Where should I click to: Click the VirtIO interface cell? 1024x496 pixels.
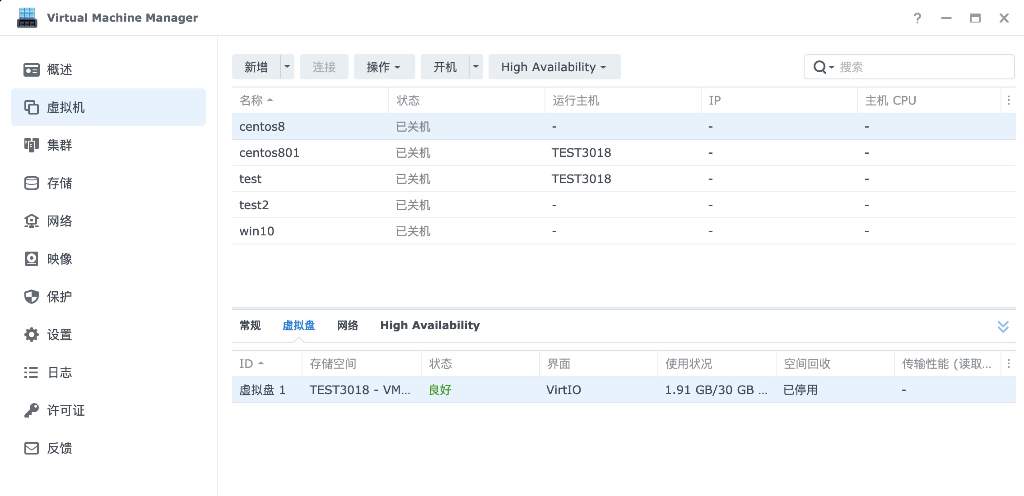(x=564, y=390)
